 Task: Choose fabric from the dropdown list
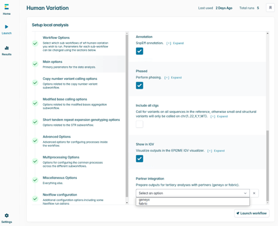(193, 204)
